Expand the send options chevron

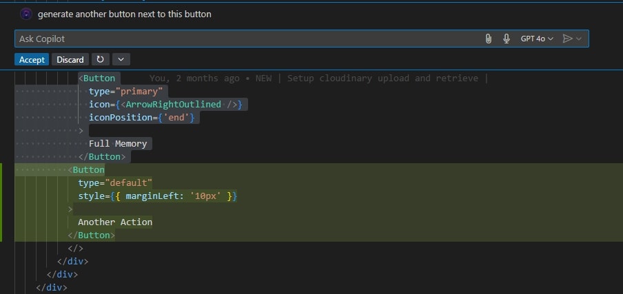(x=579, y=39)
